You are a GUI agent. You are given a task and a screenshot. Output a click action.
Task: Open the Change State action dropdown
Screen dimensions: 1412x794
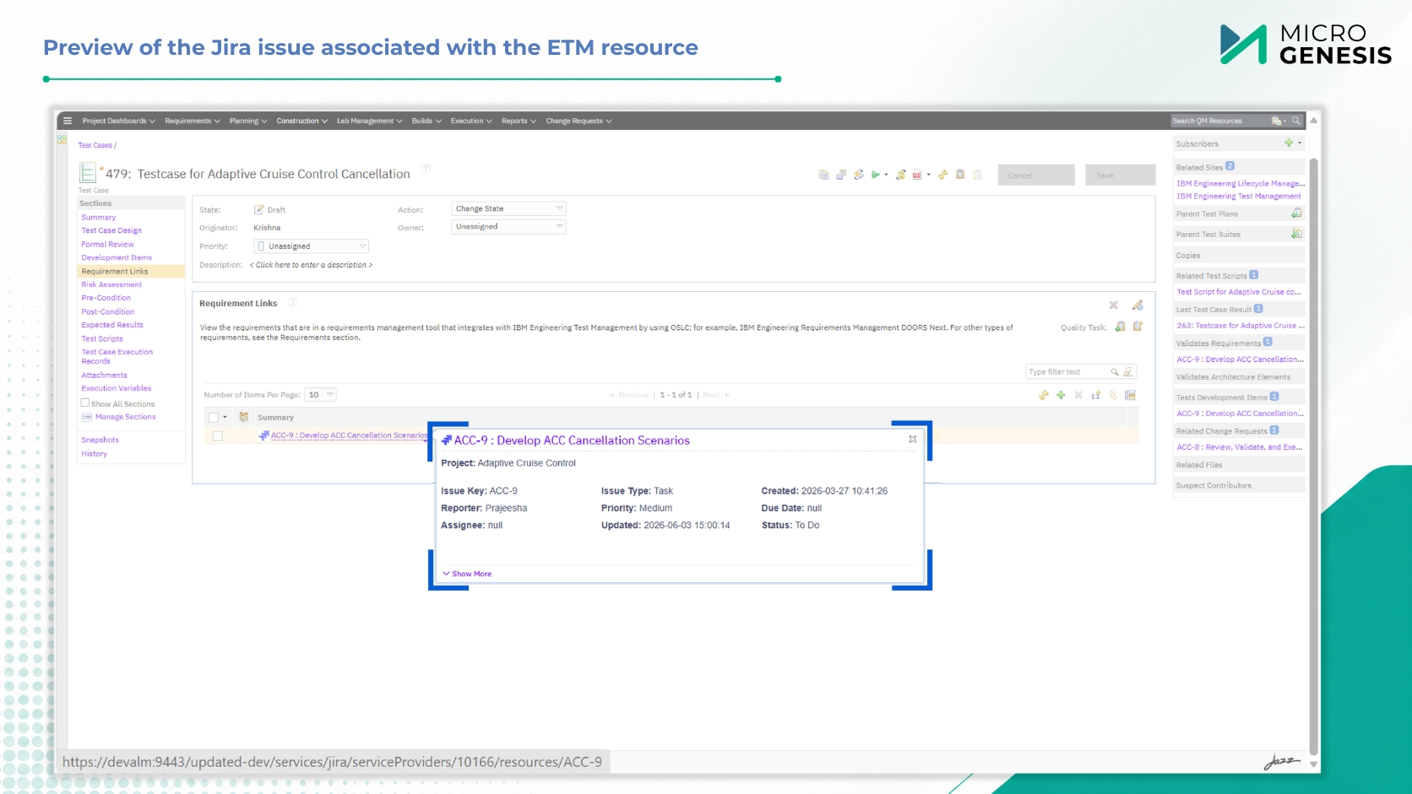coord(509,208)
